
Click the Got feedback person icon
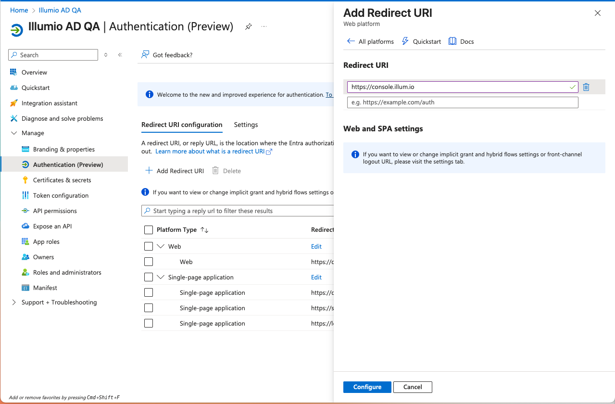point(145,55)
